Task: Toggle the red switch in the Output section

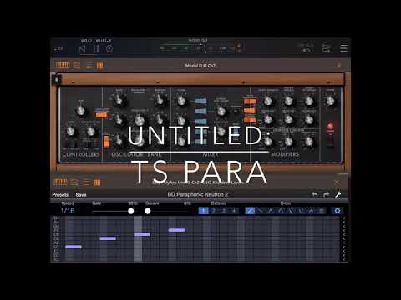Action: click(x=331, y=127)
